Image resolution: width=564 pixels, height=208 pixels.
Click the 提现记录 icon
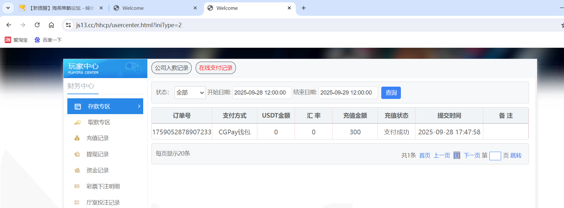pyautogui.click(x=77, y=154)
